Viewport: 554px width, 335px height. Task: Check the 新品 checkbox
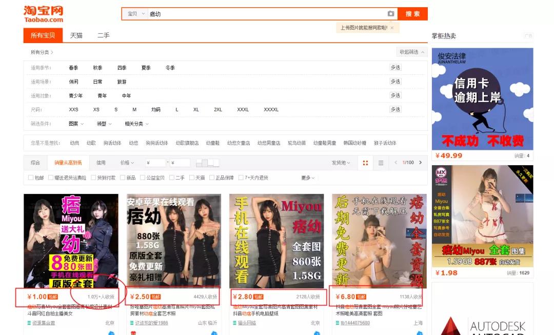tap(123, 178)
